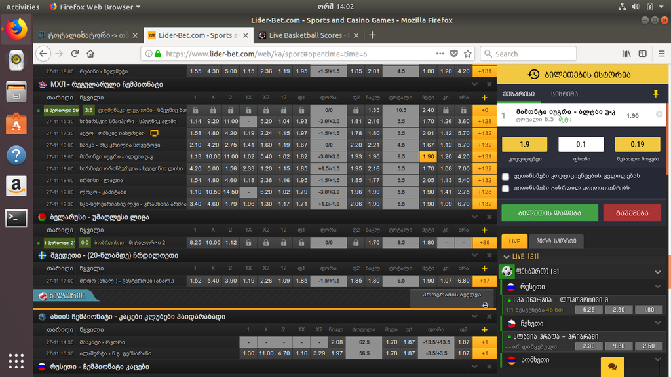Open the Firefox Web Browser app menu
This screenshot has width=671, height=377.
[95, 7]
